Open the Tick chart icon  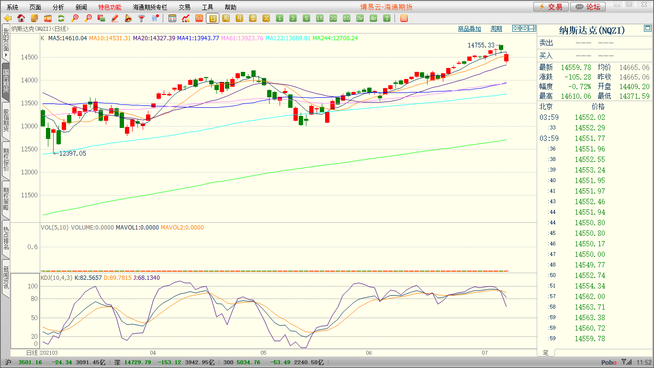point(199,18)
